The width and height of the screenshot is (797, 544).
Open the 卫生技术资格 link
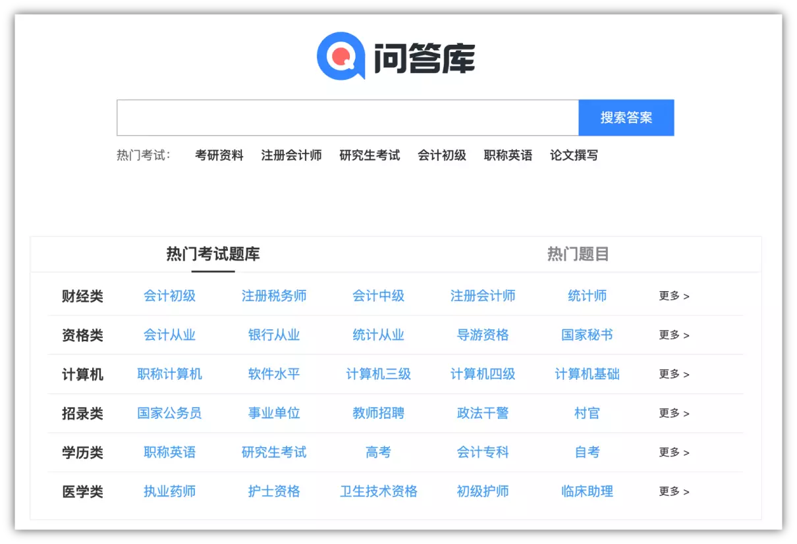(x=379, y=491)
